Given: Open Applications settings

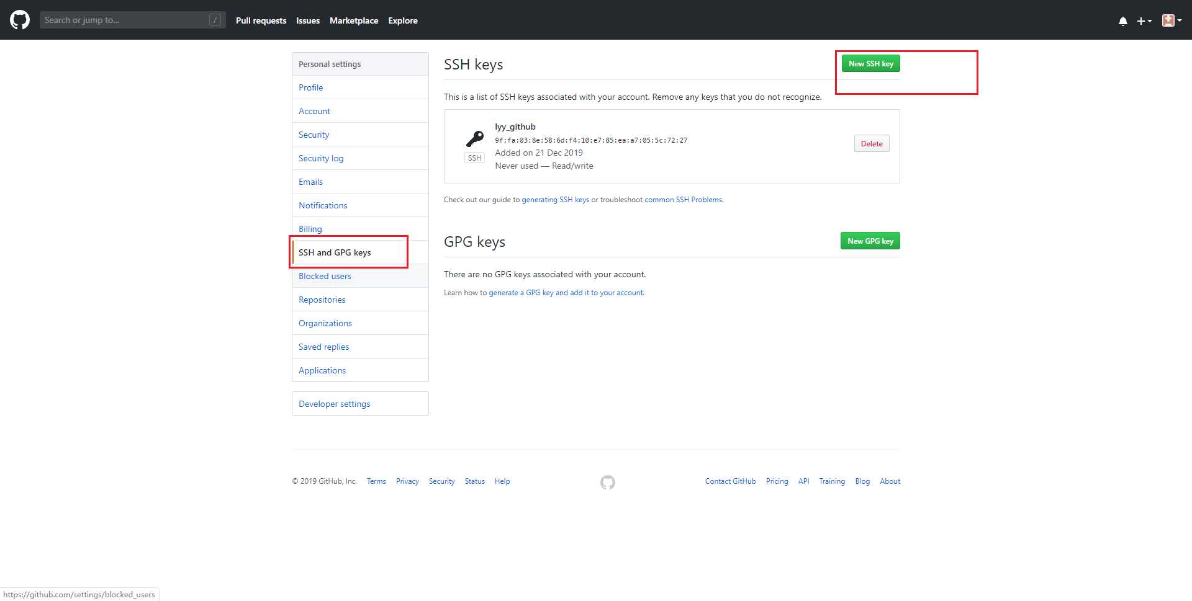Looking at the screenshot, I should [x=360, y=370].
